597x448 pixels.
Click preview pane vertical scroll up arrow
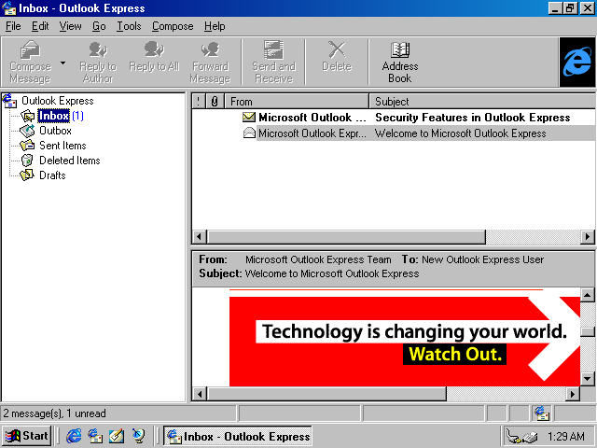(588, 295)
